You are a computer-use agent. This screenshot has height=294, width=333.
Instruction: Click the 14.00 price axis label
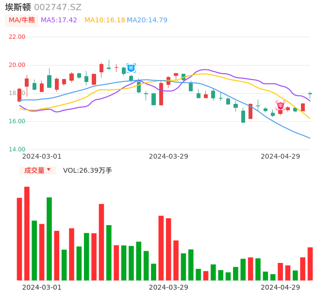tap(17, 149)
